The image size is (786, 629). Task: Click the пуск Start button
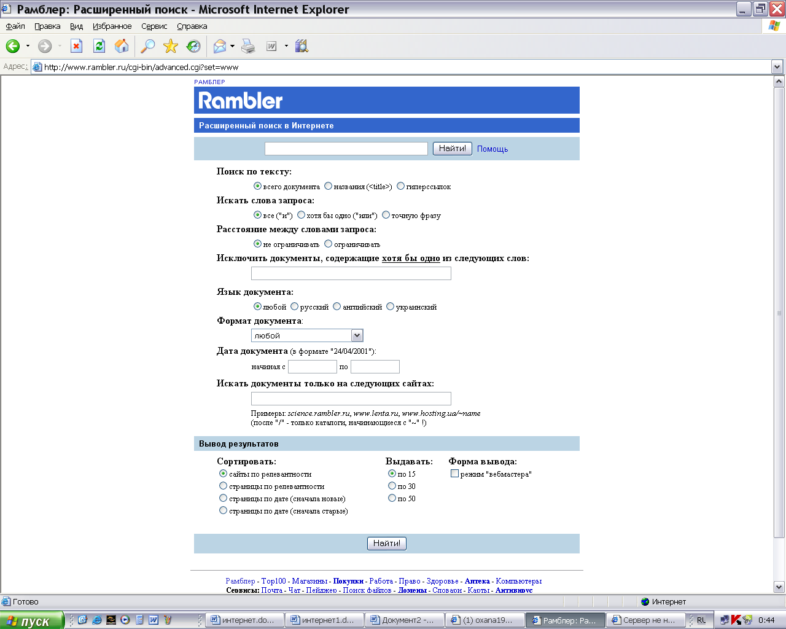[x=32, y=620]
